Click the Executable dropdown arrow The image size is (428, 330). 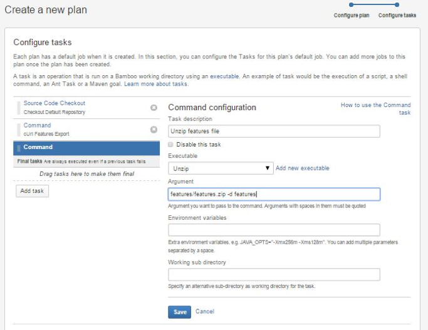(x=268, y=168)
